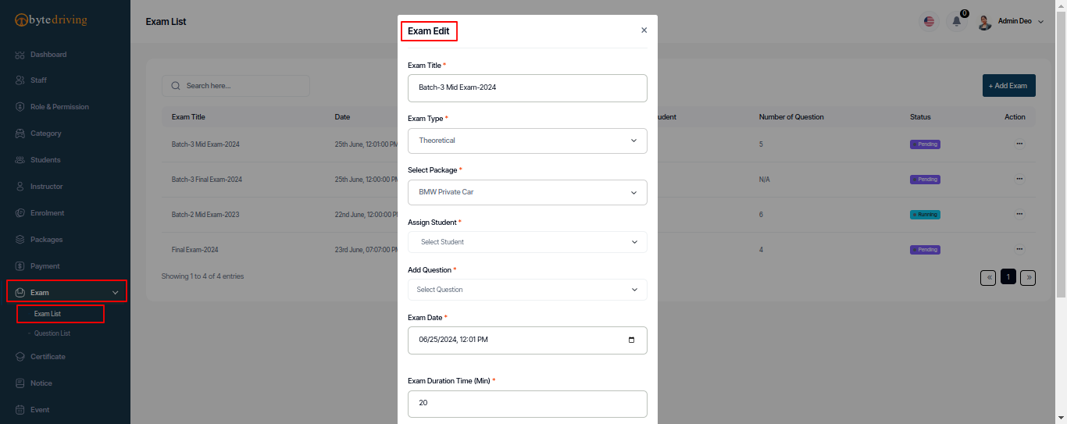
Task: Open Exam List submenu item
Action: pos(48,314)
